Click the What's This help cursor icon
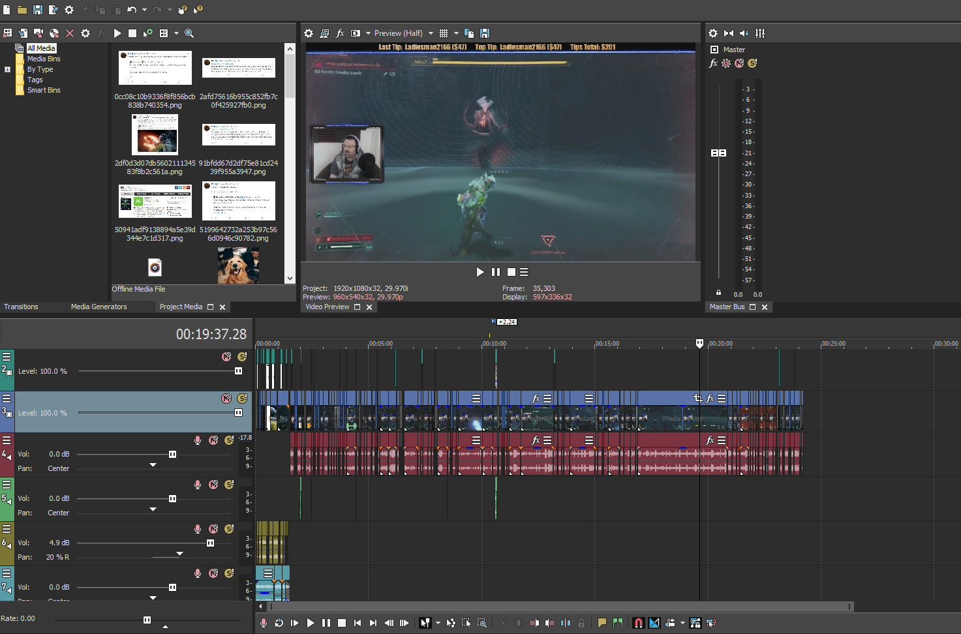The height and width of the screenshot is (634, 961). (198, 10)
